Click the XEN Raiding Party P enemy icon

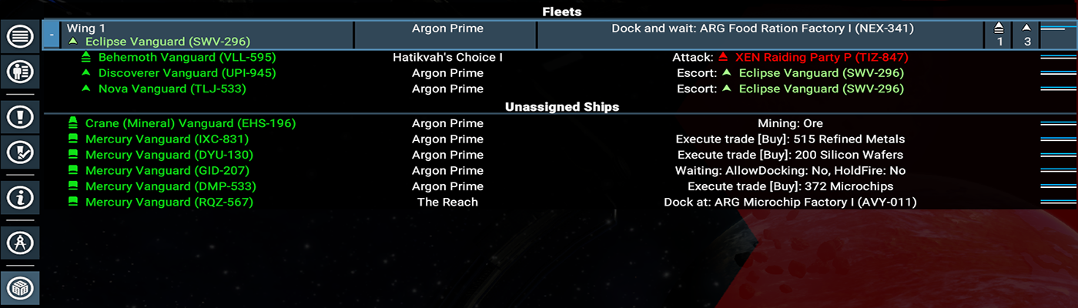[x=723, y=58]
